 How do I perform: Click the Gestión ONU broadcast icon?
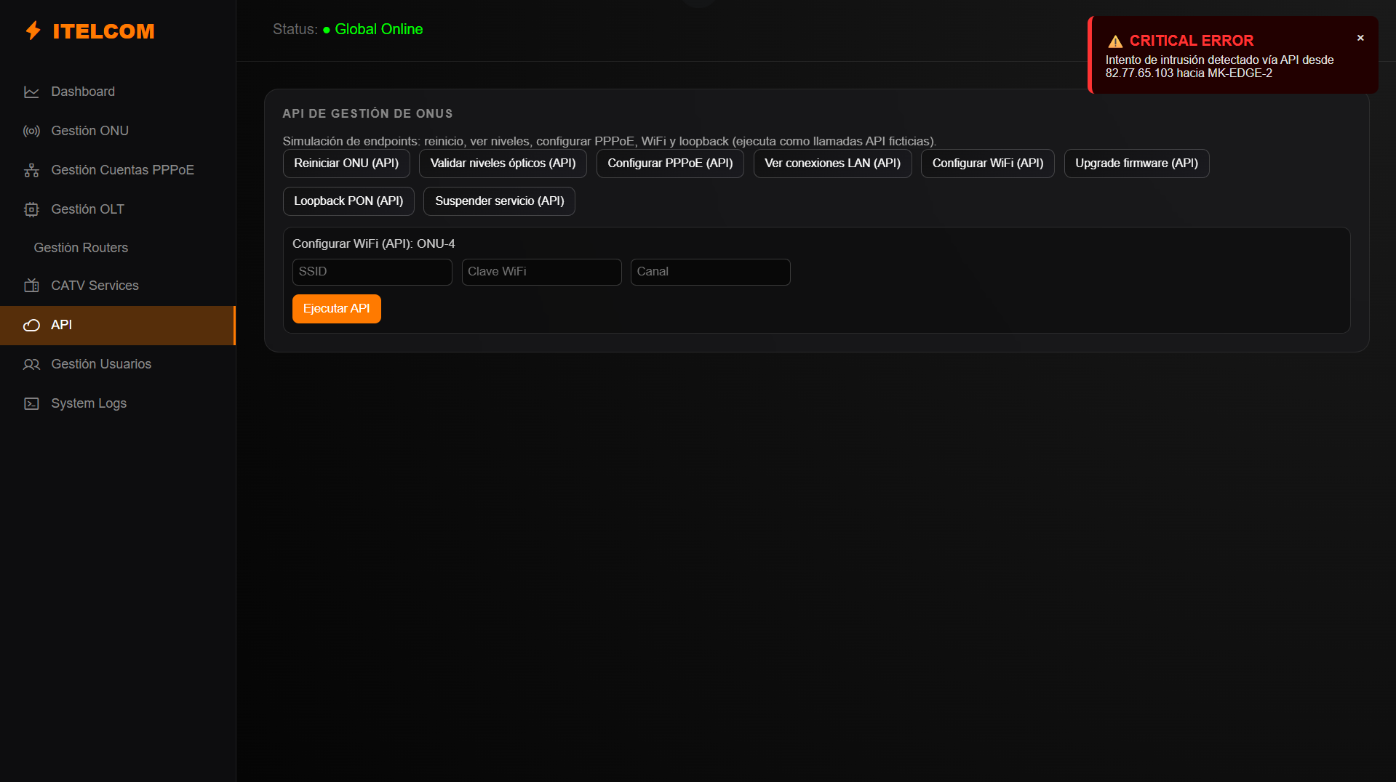click(31, 132)
